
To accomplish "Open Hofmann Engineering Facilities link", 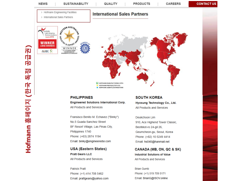I will point(60,12).
